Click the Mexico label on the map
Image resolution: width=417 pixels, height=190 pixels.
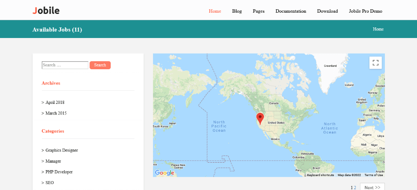tap(275, 139)
